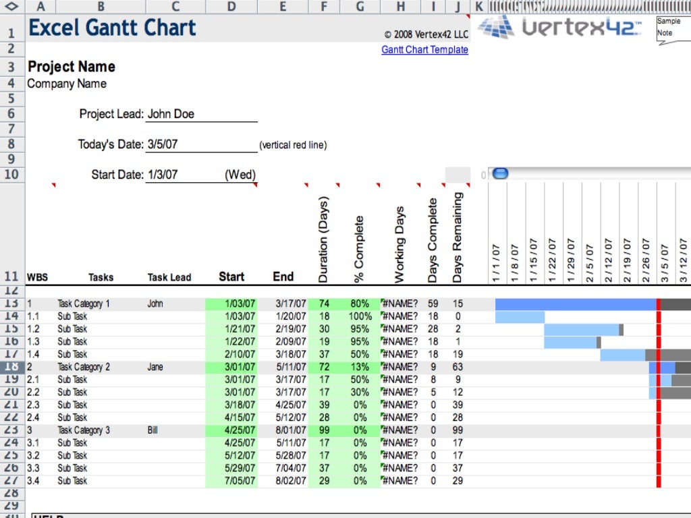Click Today's Date cell 3/5/07

201,144
